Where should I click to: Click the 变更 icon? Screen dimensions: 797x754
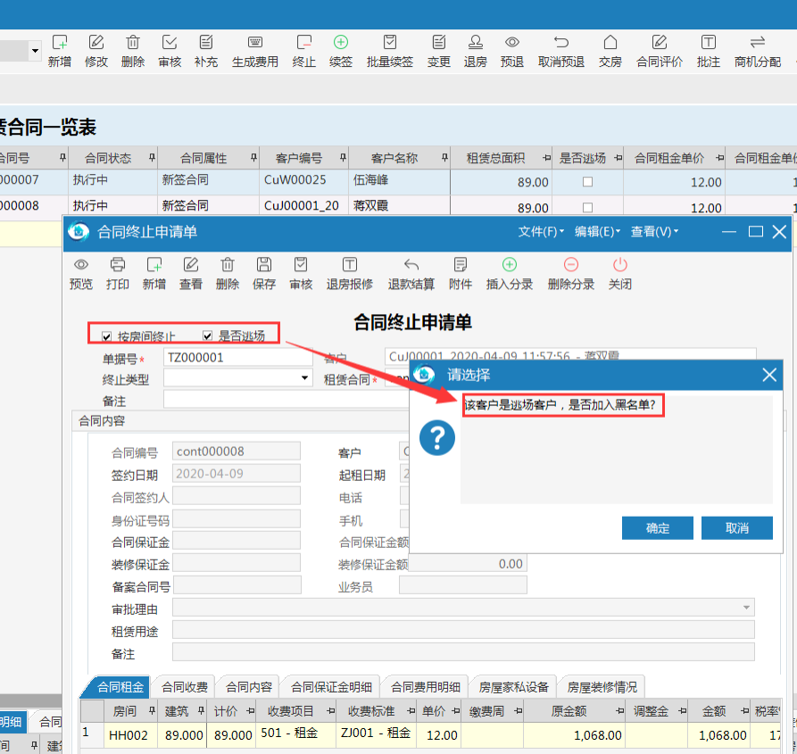pos(438,42)
